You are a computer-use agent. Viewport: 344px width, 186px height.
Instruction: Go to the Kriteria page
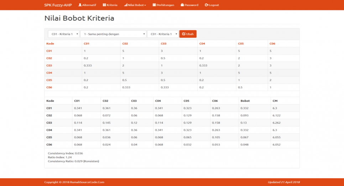coord(110,5)
